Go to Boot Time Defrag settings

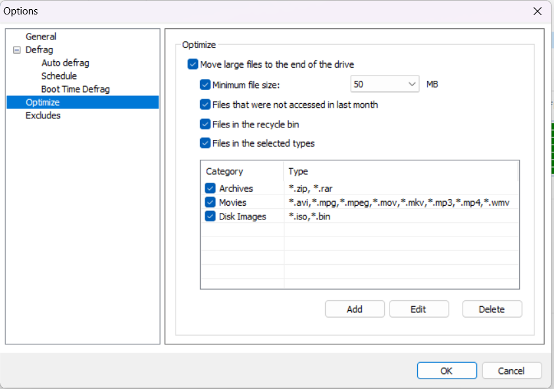[75, 89]
